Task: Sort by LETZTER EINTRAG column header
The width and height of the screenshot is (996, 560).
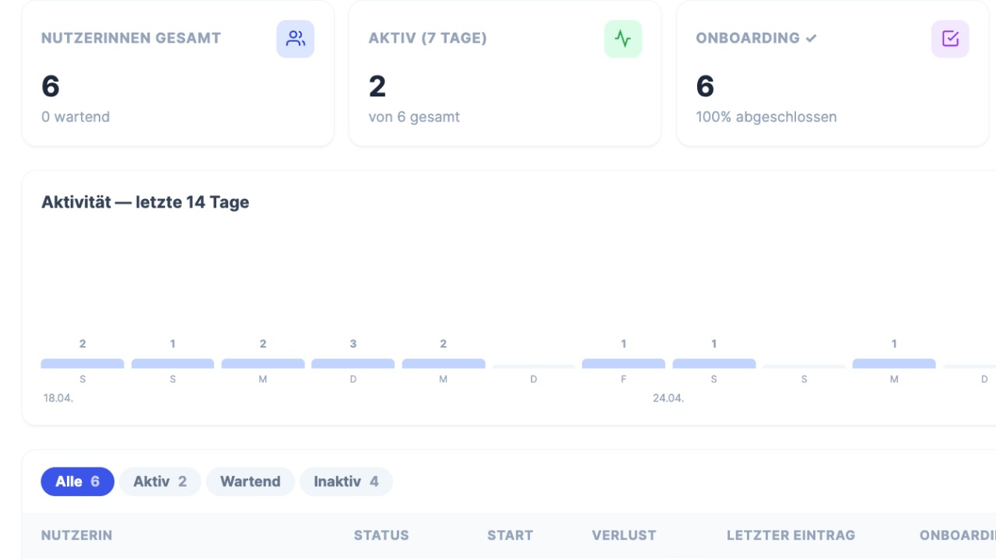Action: [791, 535]
